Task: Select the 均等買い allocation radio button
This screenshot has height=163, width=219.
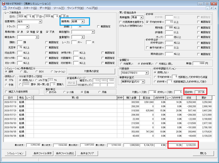Action: pos(121,64)
